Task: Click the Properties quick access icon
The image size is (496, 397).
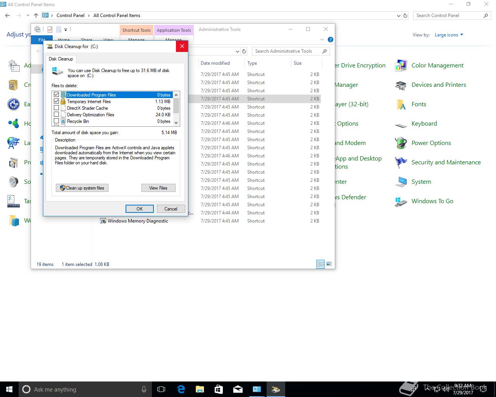Action: 50,29
